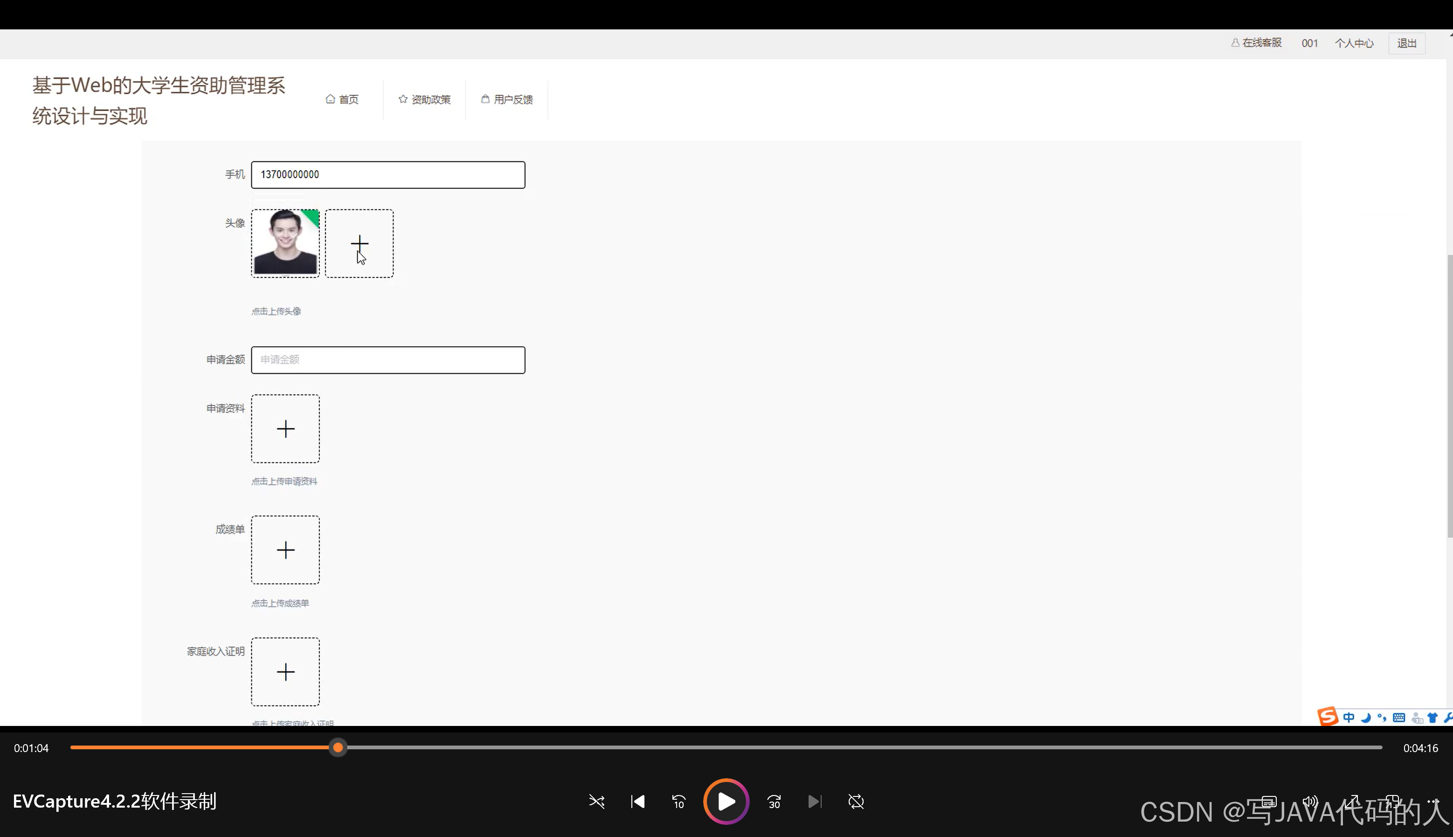Screen dimensions: 1453x837
Task: Click the 成绩单 upload plus box
Action: 285,550
